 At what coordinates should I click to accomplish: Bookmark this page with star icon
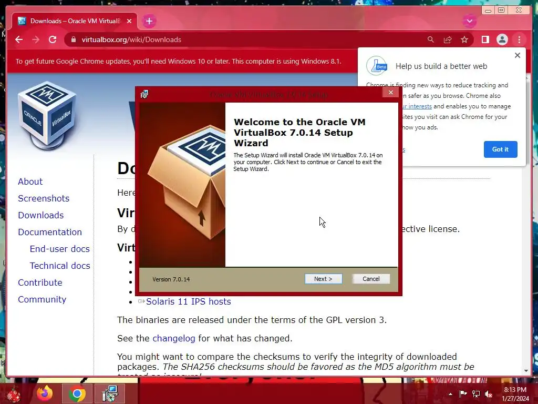click(464, 39)
